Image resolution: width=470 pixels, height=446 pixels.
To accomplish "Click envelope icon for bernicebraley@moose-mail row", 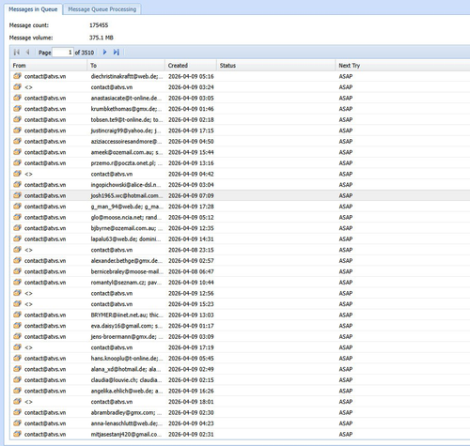I will click(17, 271).
